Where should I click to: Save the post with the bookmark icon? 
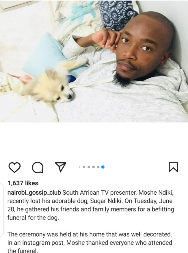[173, 167]
